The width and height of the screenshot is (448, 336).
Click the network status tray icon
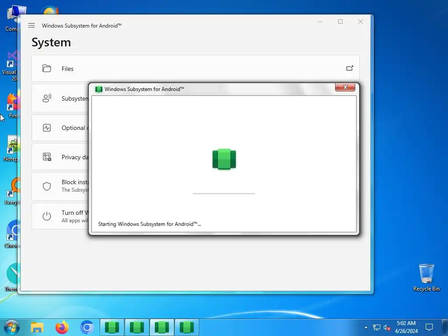(377, 327)
